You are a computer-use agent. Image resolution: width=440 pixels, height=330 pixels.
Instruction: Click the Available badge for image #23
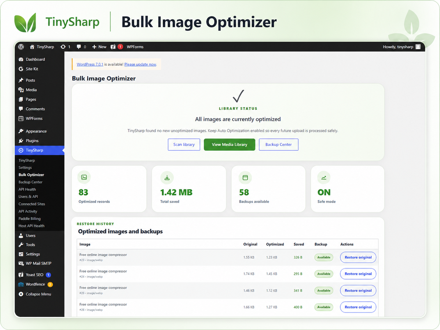(x=324, y=257)
